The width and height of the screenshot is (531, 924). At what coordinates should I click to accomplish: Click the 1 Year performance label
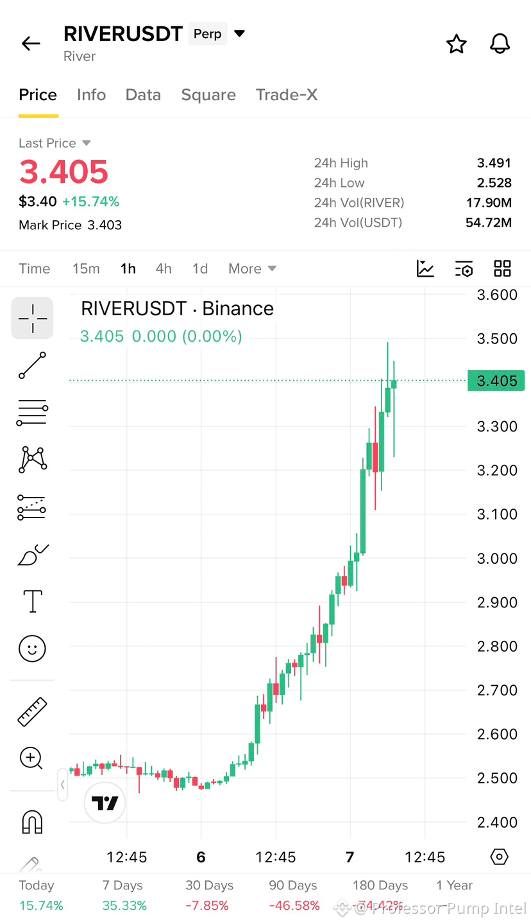[454, 885]
